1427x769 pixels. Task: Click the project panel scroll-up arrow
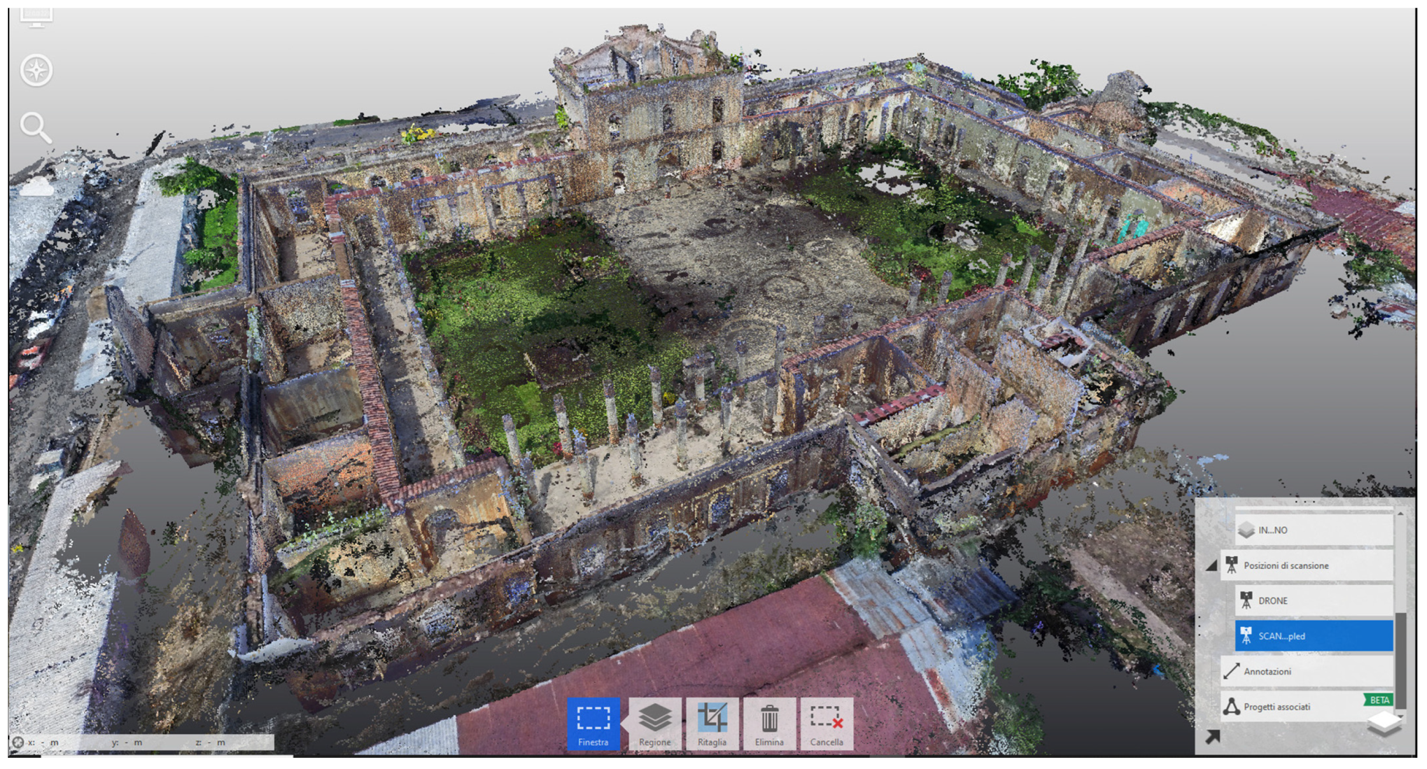click(x=1400, y=514)
